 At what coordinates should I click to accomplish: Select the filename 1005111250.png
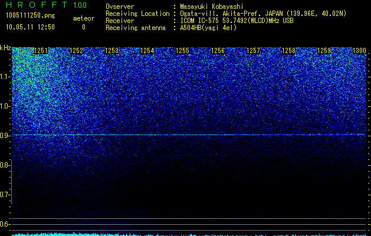(x=31, y=16)
